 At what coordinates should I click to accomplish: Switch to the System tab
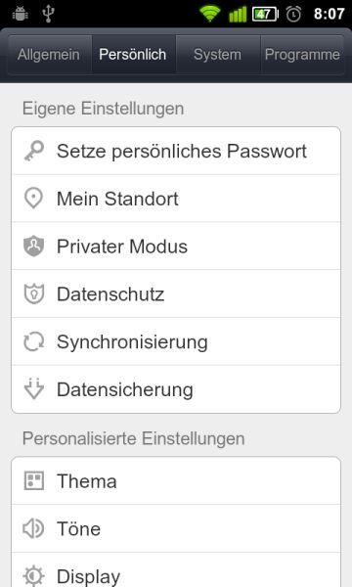tap(218, 55)
